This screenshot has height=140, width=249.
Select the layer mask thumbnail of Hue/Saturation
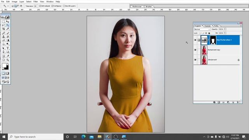coord(213,40)
